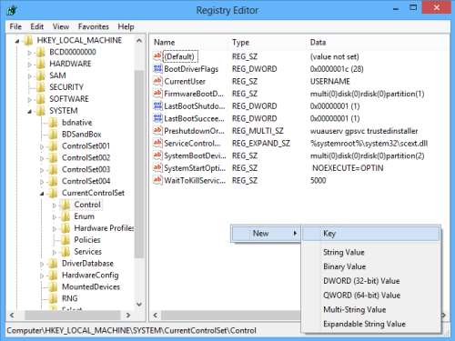The image size is (455, 341).
Task: Select the Hardware Profiles key
Action: click(x=104, y=228)
